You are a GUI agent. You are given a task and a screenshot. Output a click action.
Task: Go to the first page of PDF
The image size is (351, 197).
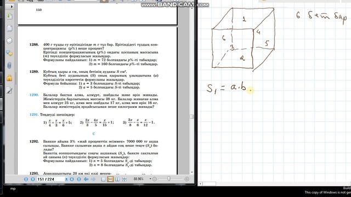[x=26, y=179]
